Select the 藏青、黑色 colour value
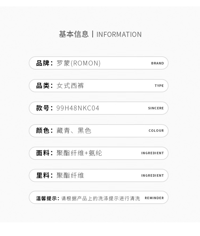This screenshot has height=236, width=200. 74,130
